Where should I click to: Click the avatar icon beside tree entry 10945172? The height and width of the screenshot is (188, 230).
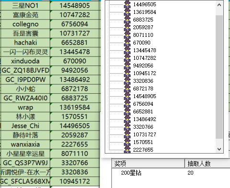127,73
